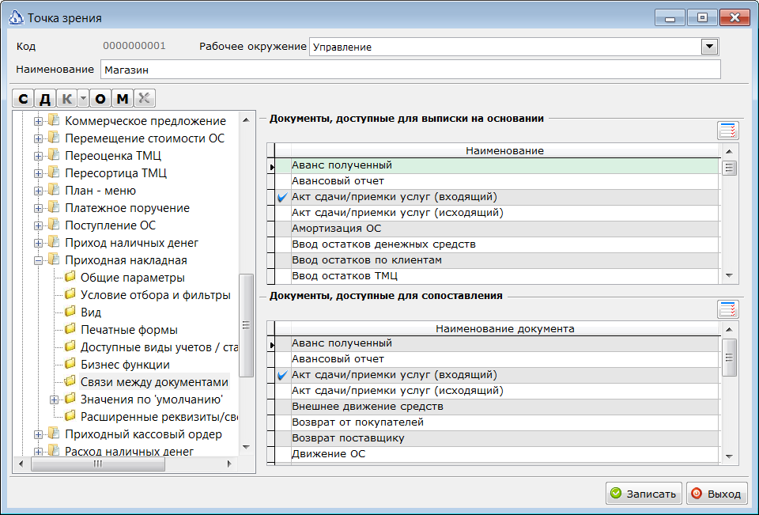This screenshot has height=515, width=759.
Task: Select Связи между документами tree item
Action: click(x=154, y=382)
